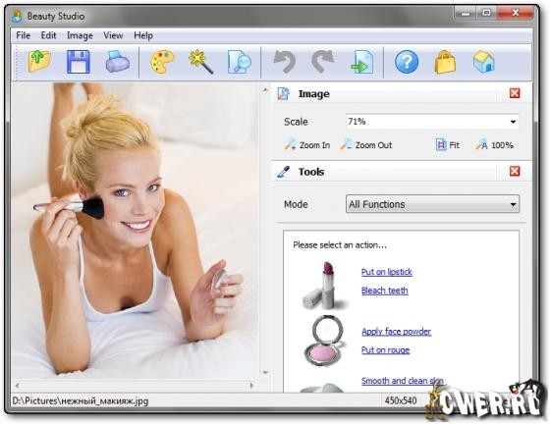The image size is (550, 424).
Task: Click Put on lipstick link
Action: 387,272
